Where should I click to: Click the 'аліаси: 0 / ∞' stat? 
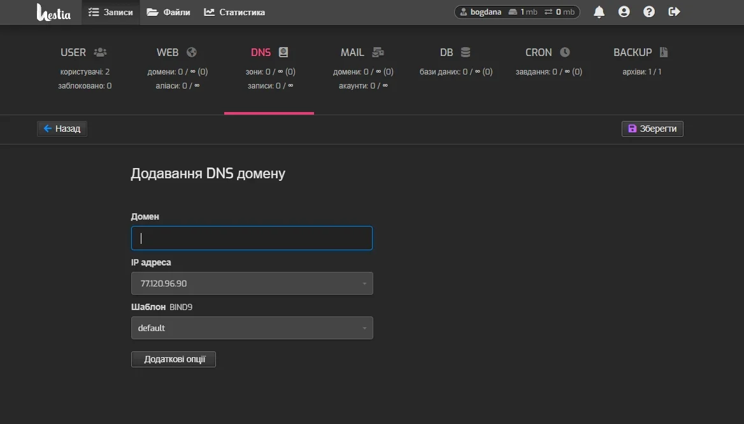pyautogui.click(x=178, y=86)
